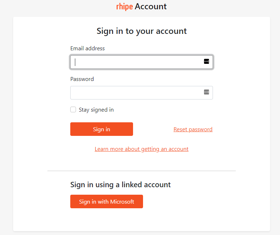Click the Email address input field
The width and height of the screenshot is (280, 235).
point(137,62)
